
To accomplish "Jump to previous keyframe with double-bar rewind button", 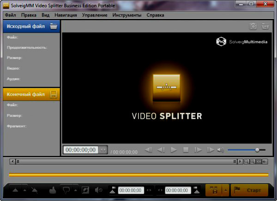I will 149,150.
